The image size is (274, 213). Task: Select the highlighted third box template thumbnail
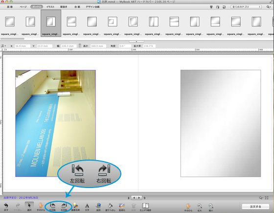click(51, 24)
